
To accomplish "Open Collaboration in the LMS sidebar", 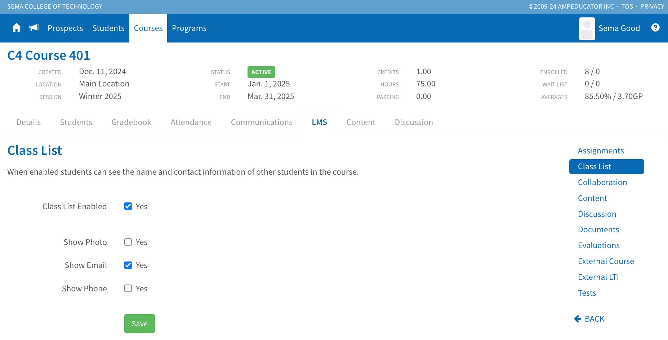I will click(602, 182).
